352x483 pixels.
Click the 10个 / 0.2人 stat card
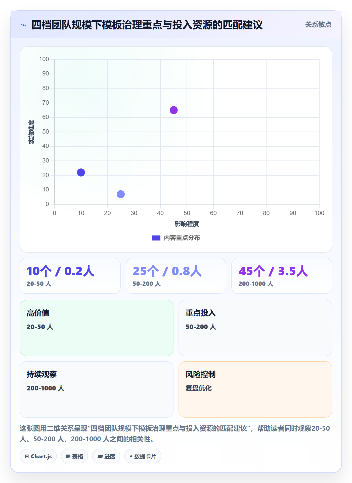70,276
